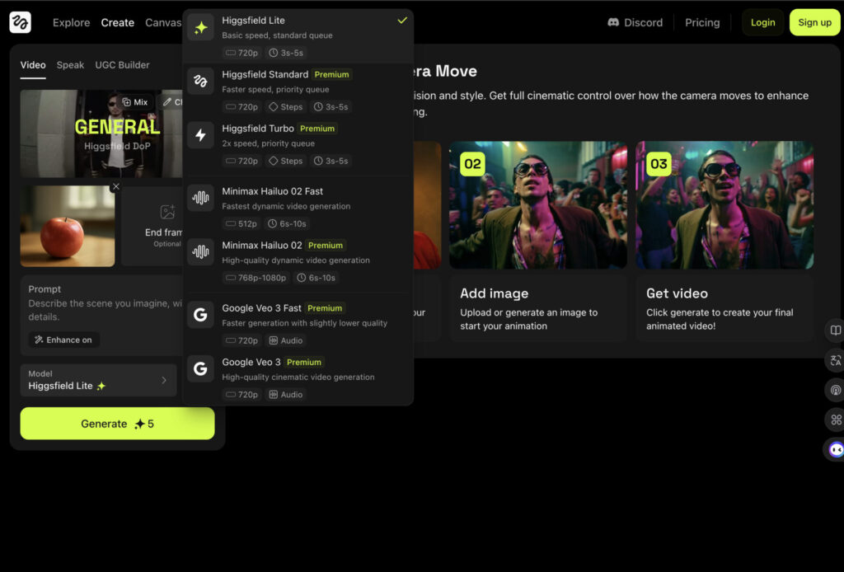Click the Generate button
Image resolution: width=844 pixels, height=572 pixels.
[117, 424]
